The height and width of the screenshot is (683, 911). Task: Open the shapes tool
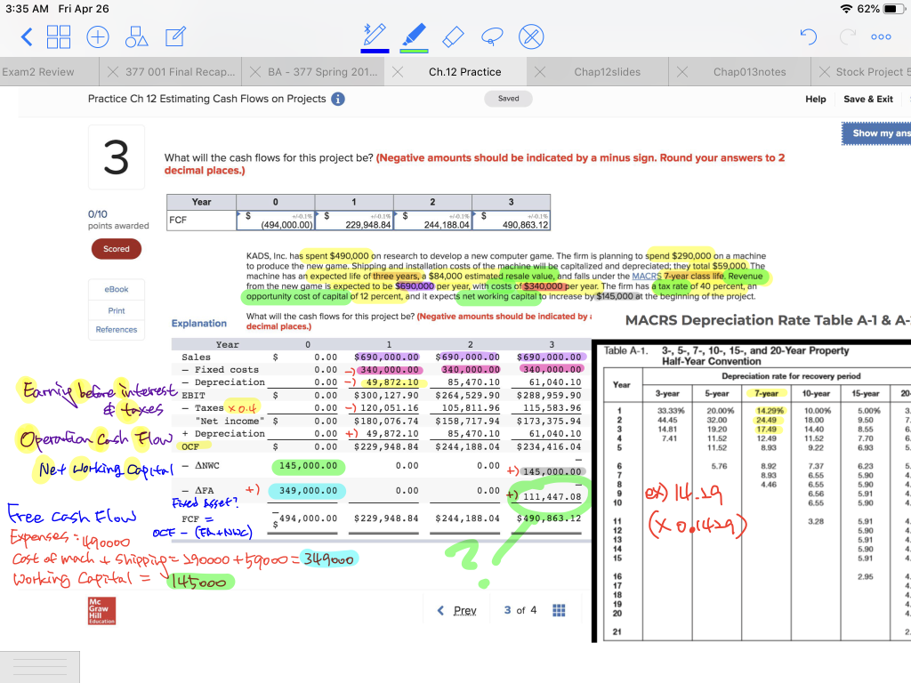tap(136, 37)
